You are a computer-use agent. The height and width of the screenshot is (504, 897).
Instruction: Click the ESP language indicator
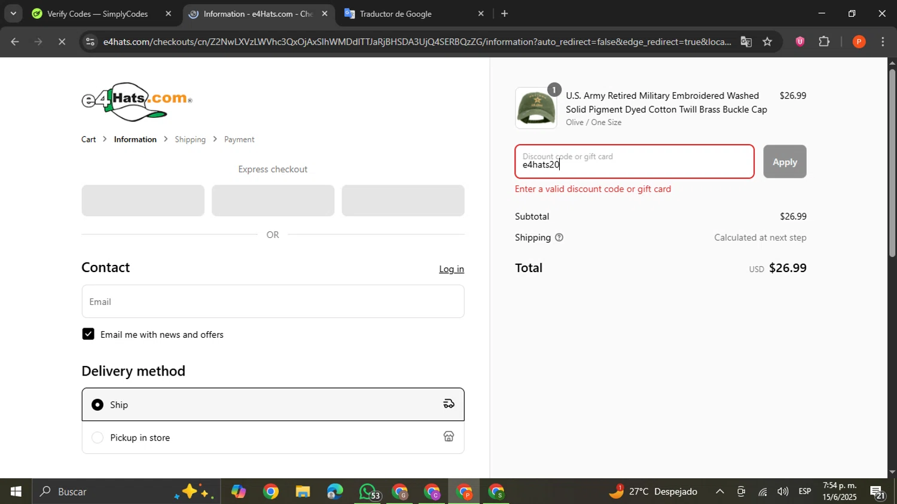click(x=805, y=491)
